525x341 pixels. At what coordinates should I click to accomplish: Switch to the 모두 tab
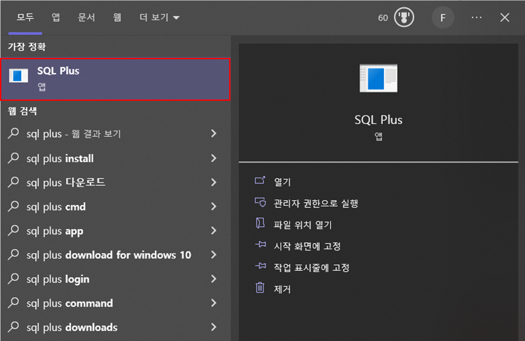pyautogui.click(x=25, y=18)
